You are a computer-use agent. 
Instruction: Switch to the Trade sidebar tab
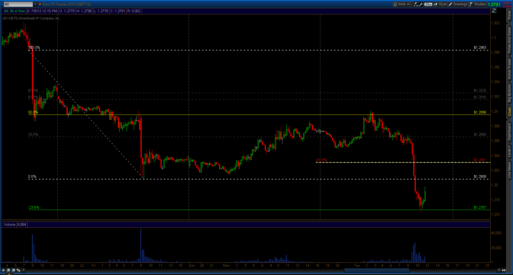pyautogui.click(x=510, y=16)
